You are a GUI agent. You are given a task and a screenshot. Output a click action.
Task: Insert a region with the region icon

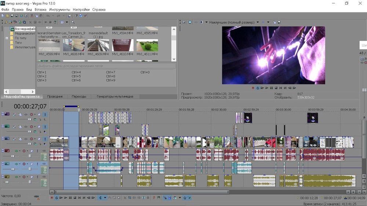point(159,198)
